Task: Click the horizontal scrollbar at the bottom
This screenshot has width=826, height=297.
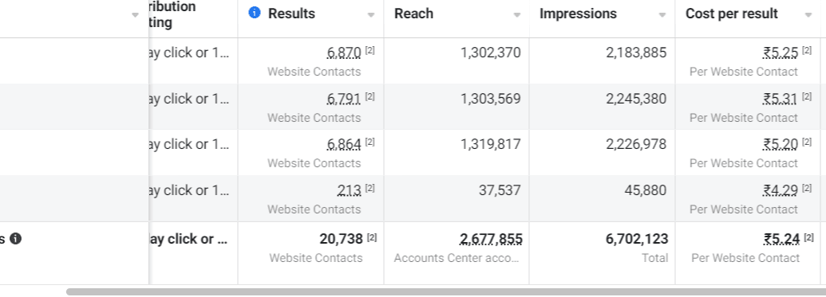Action: [445, 291]
